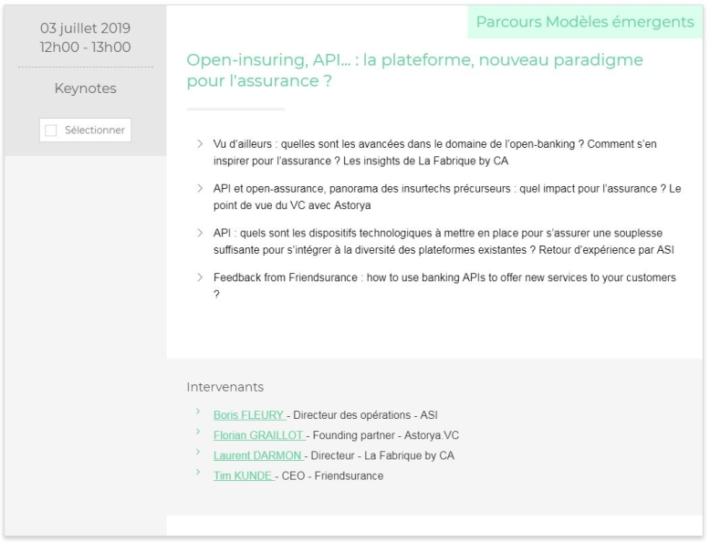Open Florian GRAILLOT's speaker profile
This screenshot has height=543, width=710.
click(x=259, y=435)
